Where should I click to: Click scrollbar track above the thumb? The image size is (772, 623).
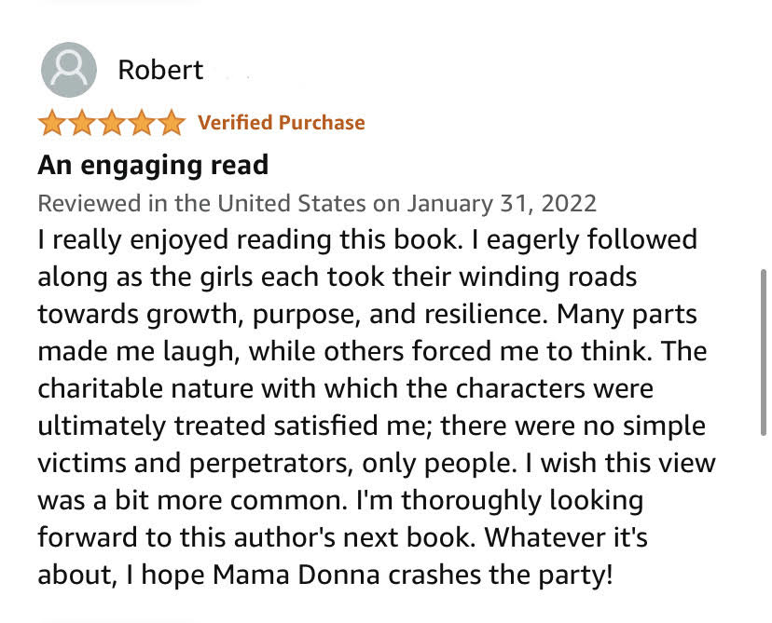click(x=765, y=140)
